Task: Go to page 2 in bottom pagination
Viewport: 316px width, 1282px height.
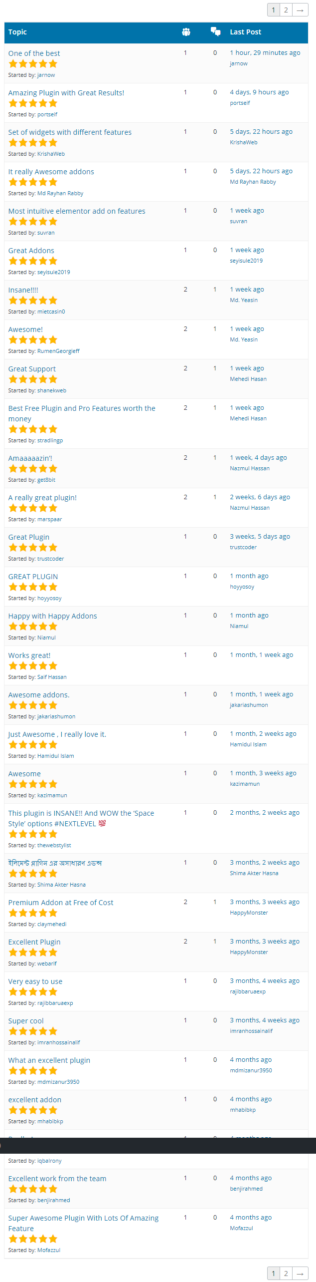Action: pos(286,1273)
